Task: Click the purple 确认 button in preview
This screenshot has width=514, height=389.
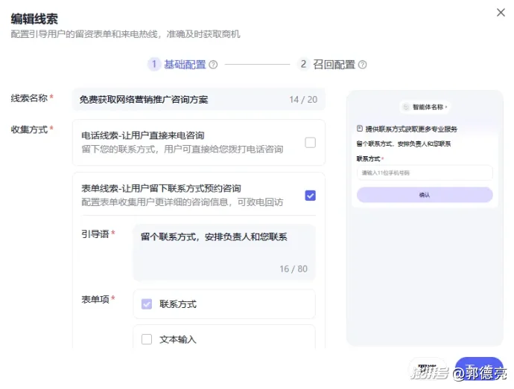Action: [x=425, y=195]
